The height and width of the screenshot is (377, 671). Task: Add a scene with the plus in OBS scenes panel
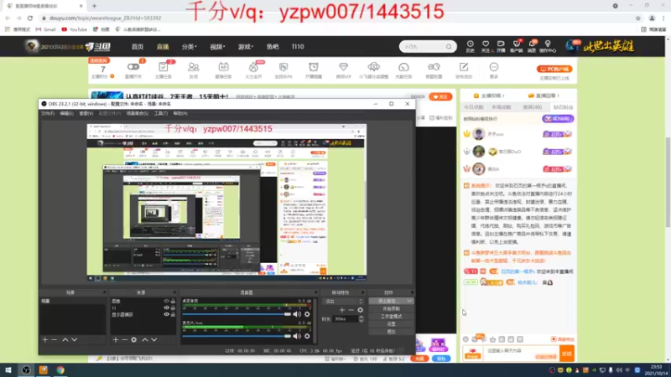pos(45,339)
